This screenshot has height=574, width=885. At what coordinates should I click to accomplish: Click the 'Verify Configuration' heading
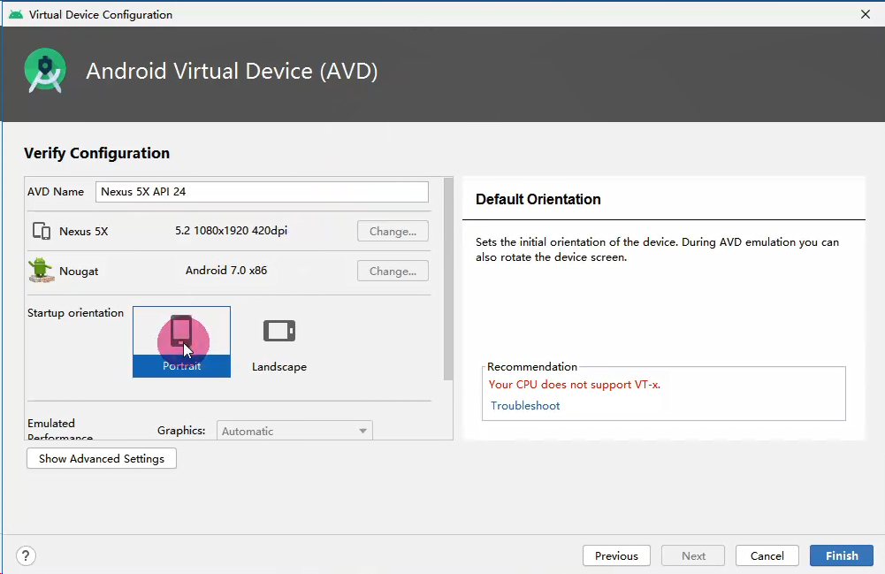96,153
